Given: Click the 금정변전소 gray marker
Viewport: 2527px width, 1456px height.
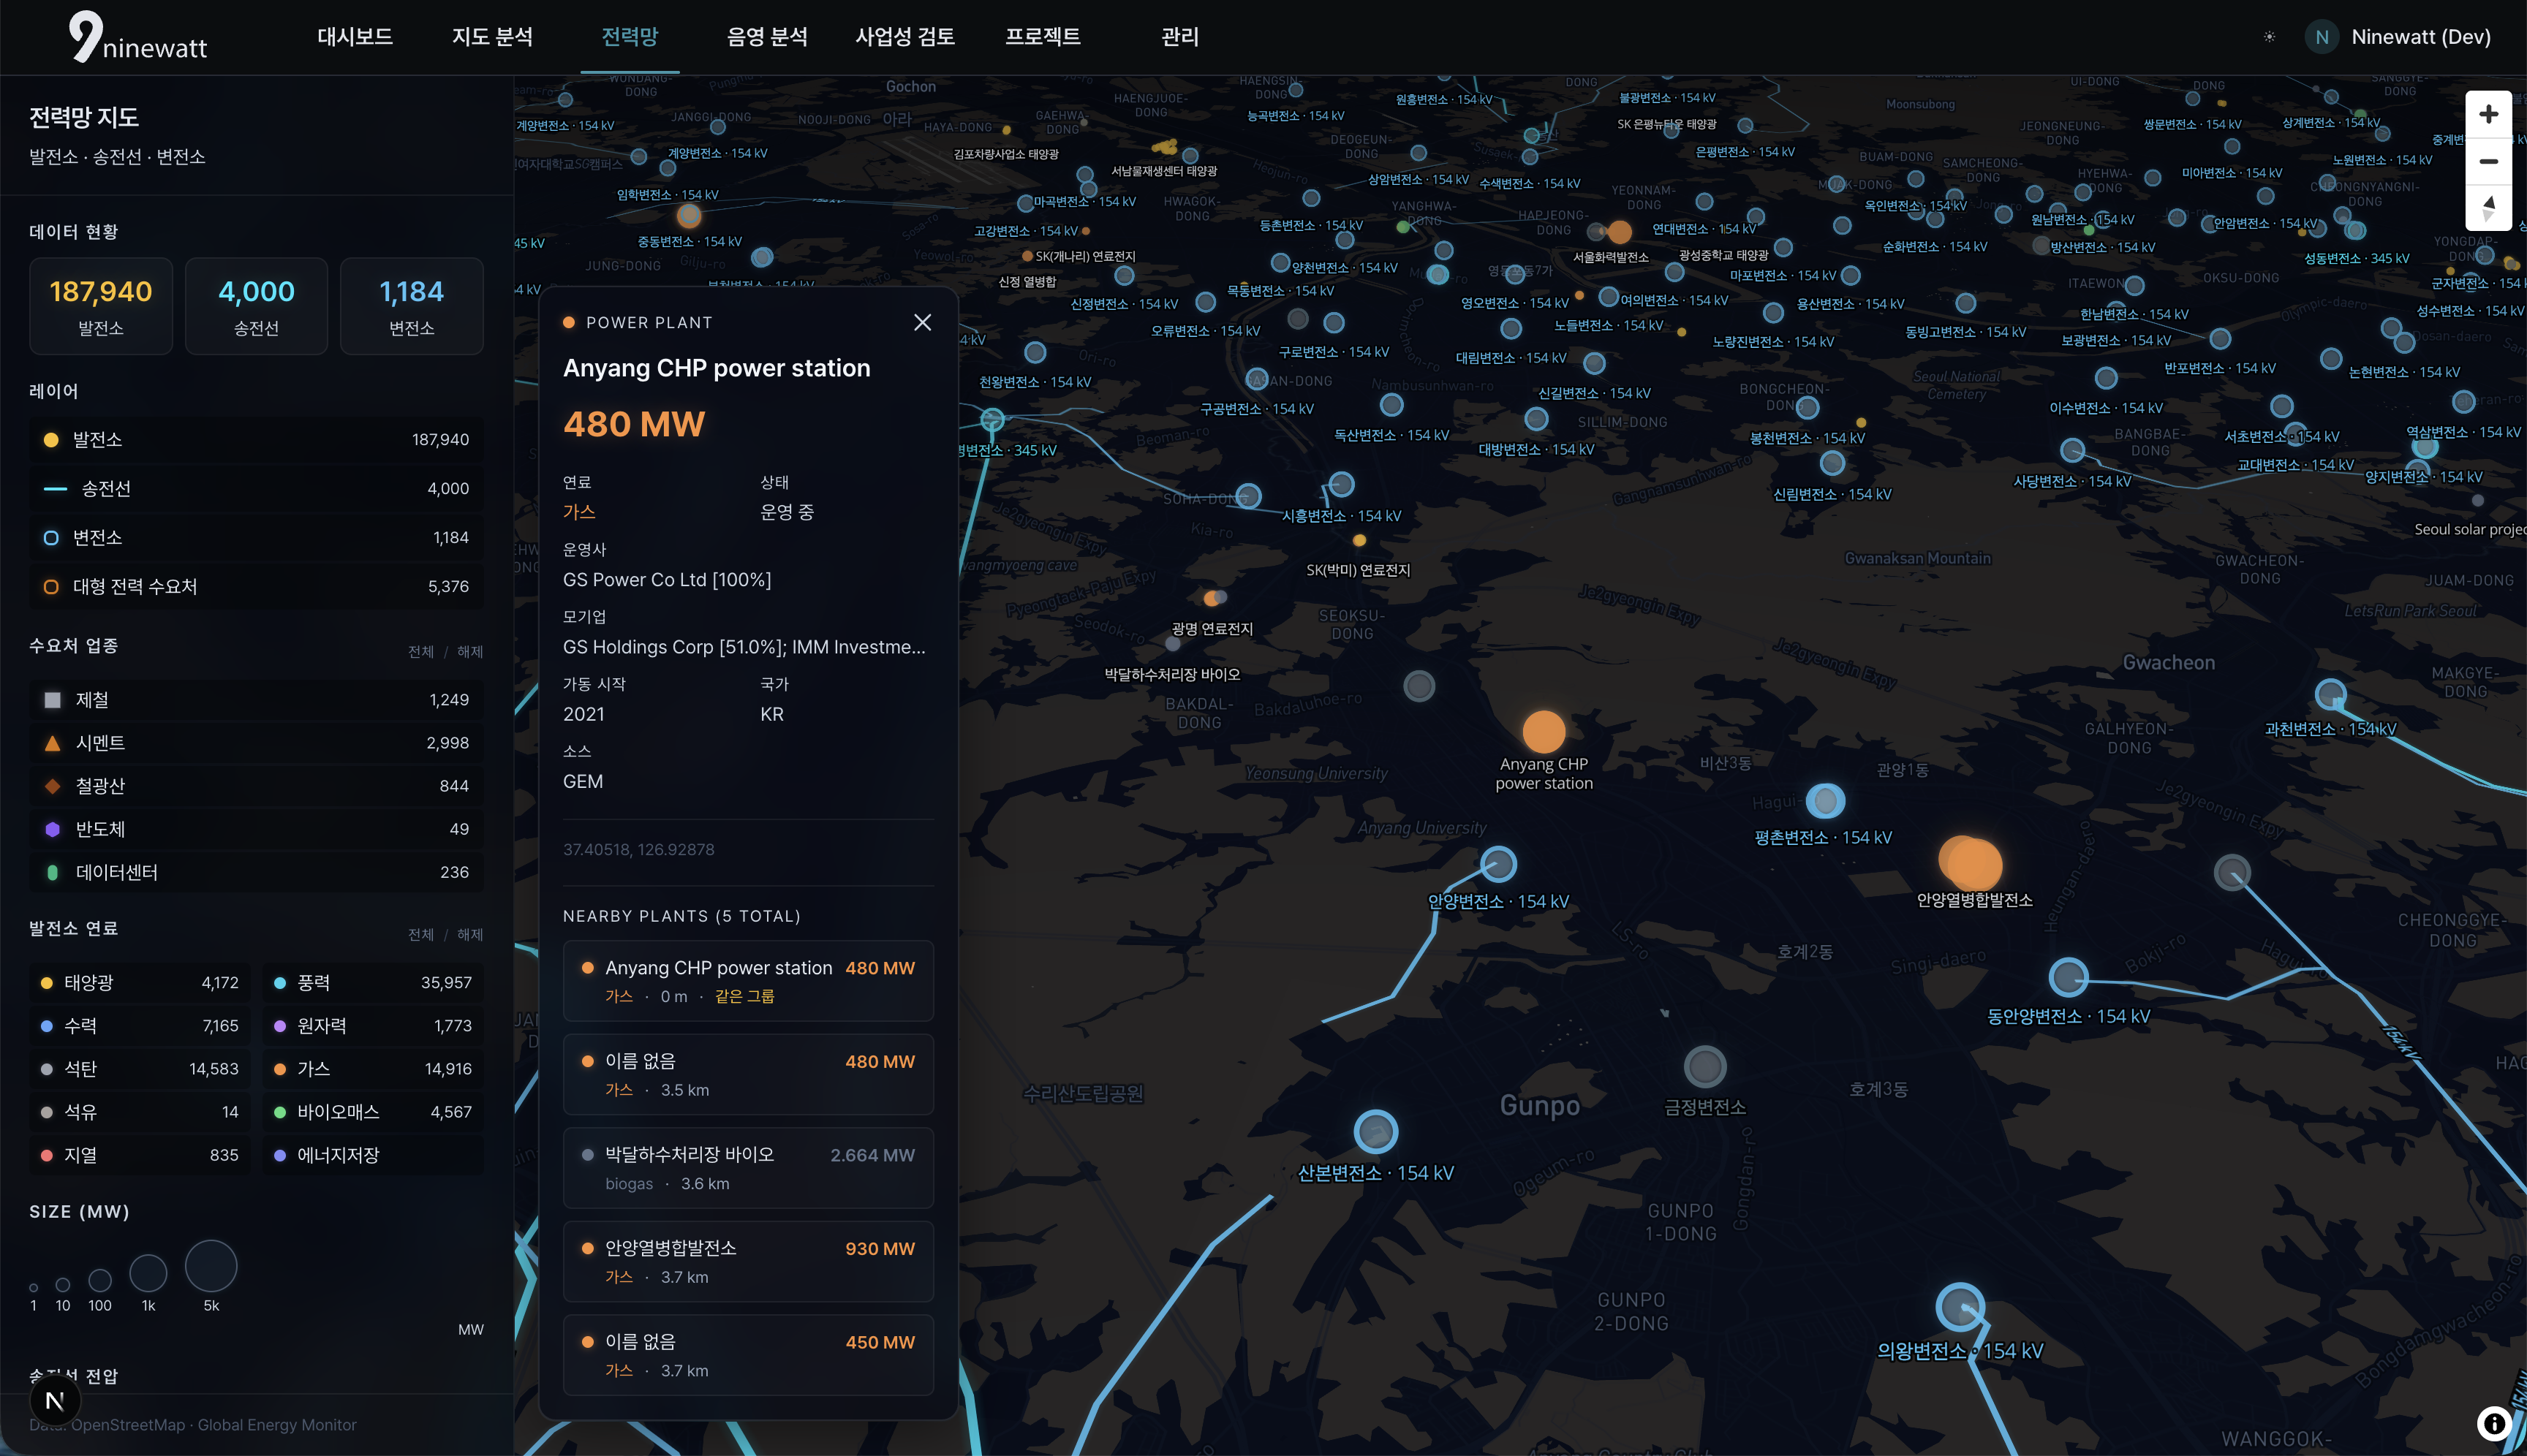Looking at the screenshot, I should [1704, 1067].
